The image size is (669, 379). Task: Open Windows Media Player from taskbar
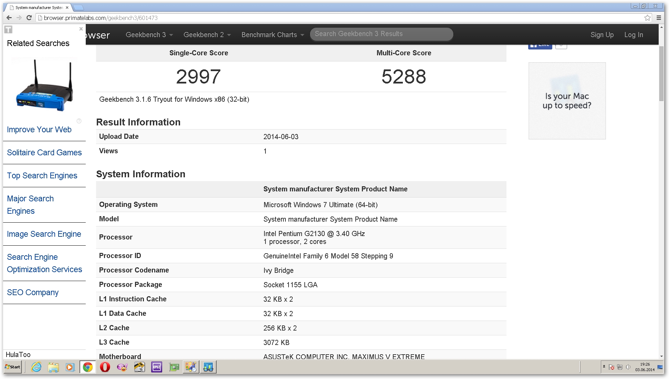click(x=70, y=367)
